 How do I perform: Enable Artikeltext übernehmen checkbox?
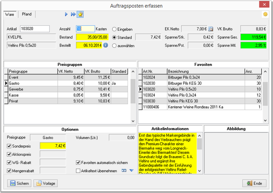pyautogui.click(x=78, y=171)
